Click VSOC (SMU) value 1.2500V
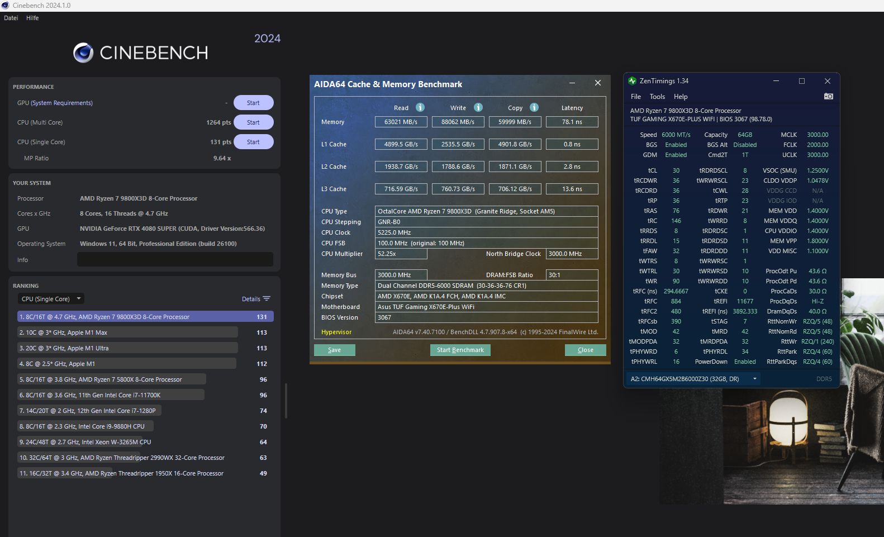 818,170
